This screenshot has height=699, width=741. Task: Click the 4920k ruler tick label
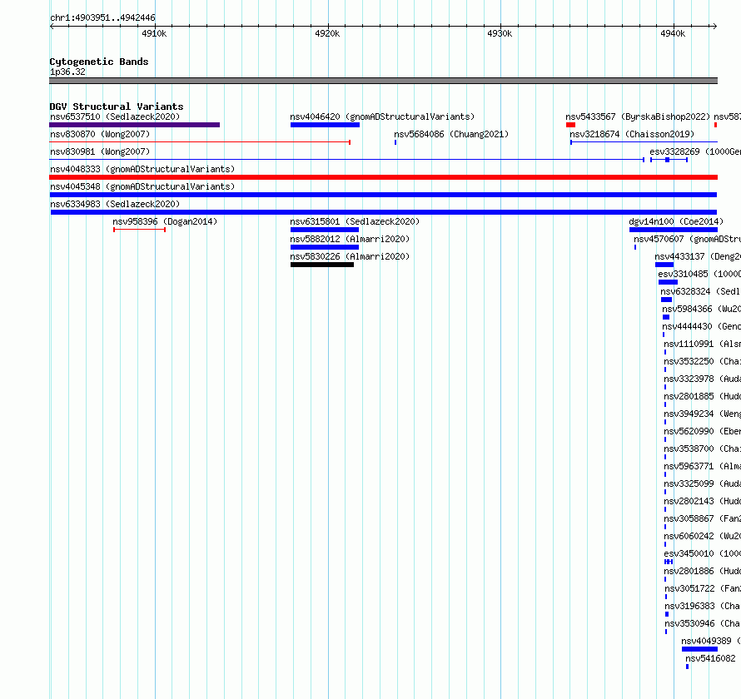(327, 33)
